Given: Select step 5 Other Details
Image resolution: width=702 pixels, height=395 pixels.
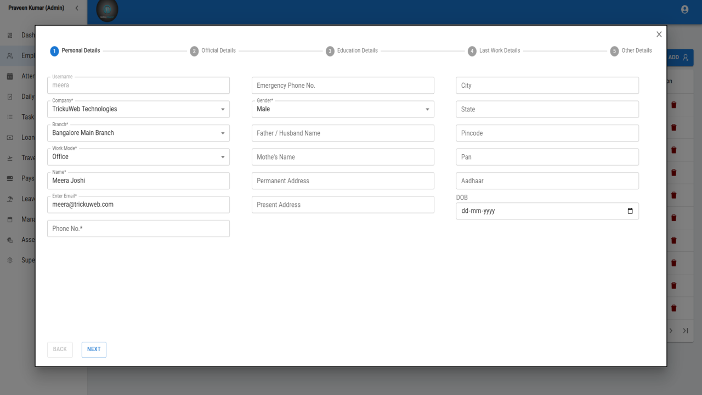Looking at the screenshot, I should tap(631, 50).
